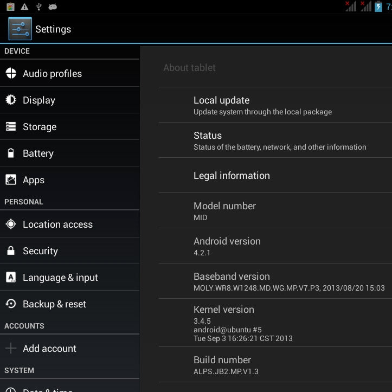
Task: Select the Storage bars icon
Action: point(11,126)
